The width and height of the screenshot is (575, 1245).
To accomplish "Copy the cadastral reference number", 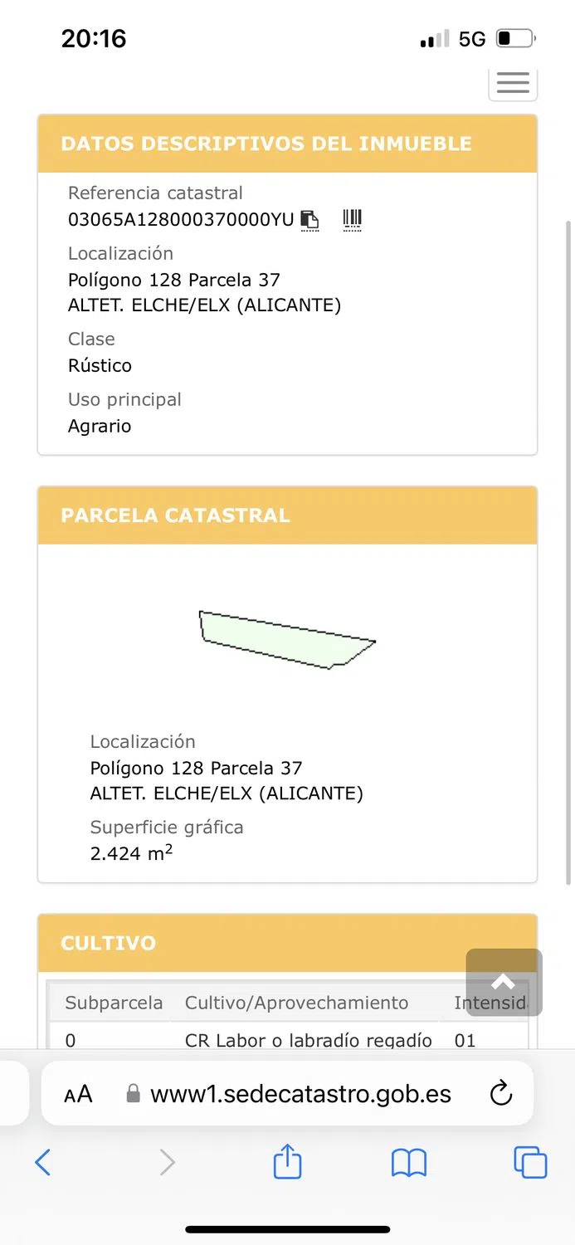I will click(x=309, y=220).
